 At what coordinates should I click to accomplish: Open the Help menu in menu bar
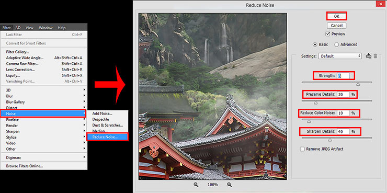(x=62, y=28)
